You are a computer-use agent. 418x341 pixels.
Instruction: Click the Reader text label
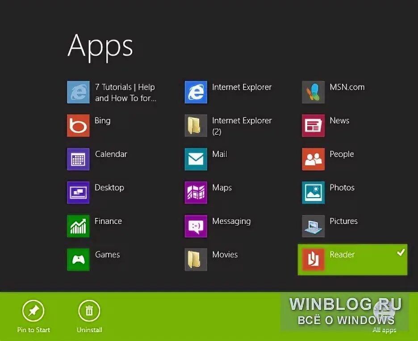(x=342, y=254)
